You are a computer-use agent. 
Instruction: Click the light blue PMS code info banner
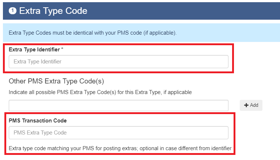[x=141, y=33]
